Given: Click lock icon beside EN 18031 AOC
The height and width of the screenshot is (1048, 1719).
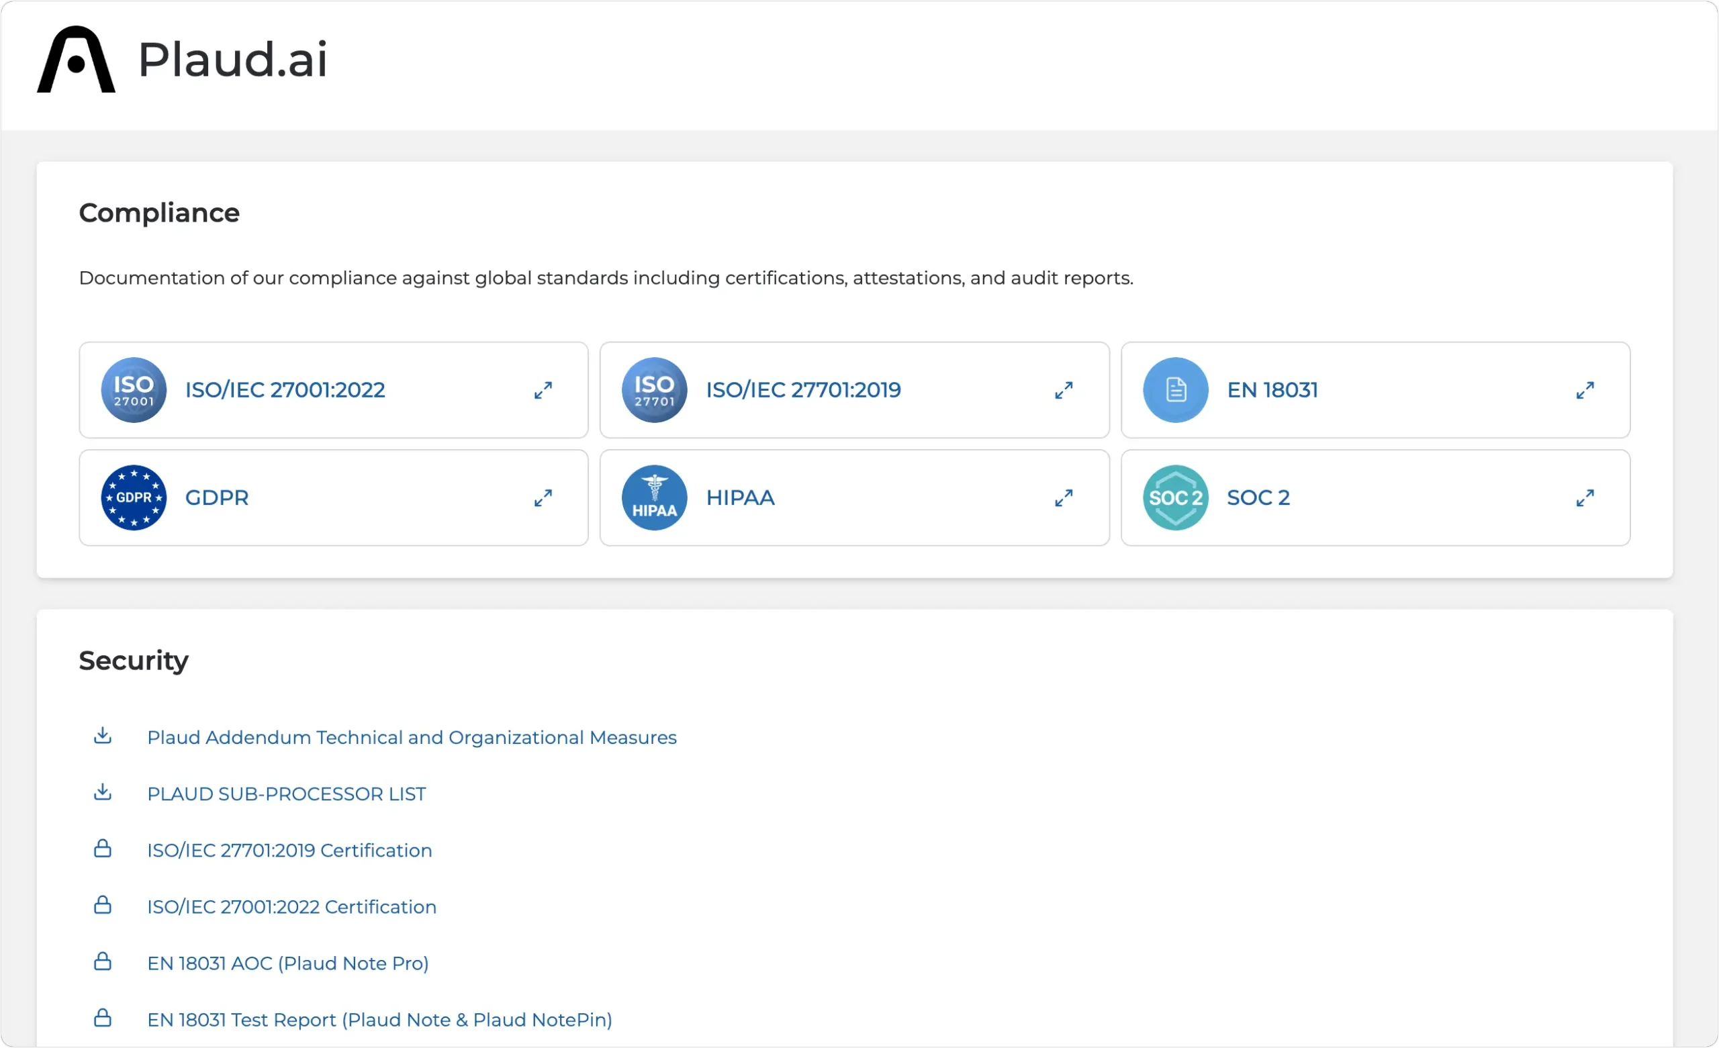Looking at the screenshot, I should [x=103, y=961].
